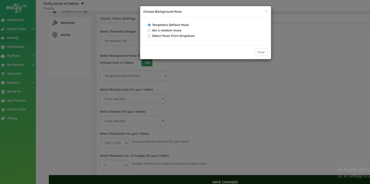The height and width of the screenshot is (184, 370).
Task: Pick Select Music From Dropdown radio button
Action: tap(149, 36)
